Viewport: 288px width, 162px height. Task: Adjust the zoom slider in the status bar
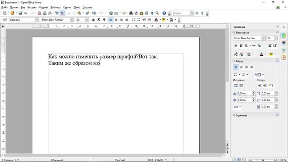tap(263, 160)
